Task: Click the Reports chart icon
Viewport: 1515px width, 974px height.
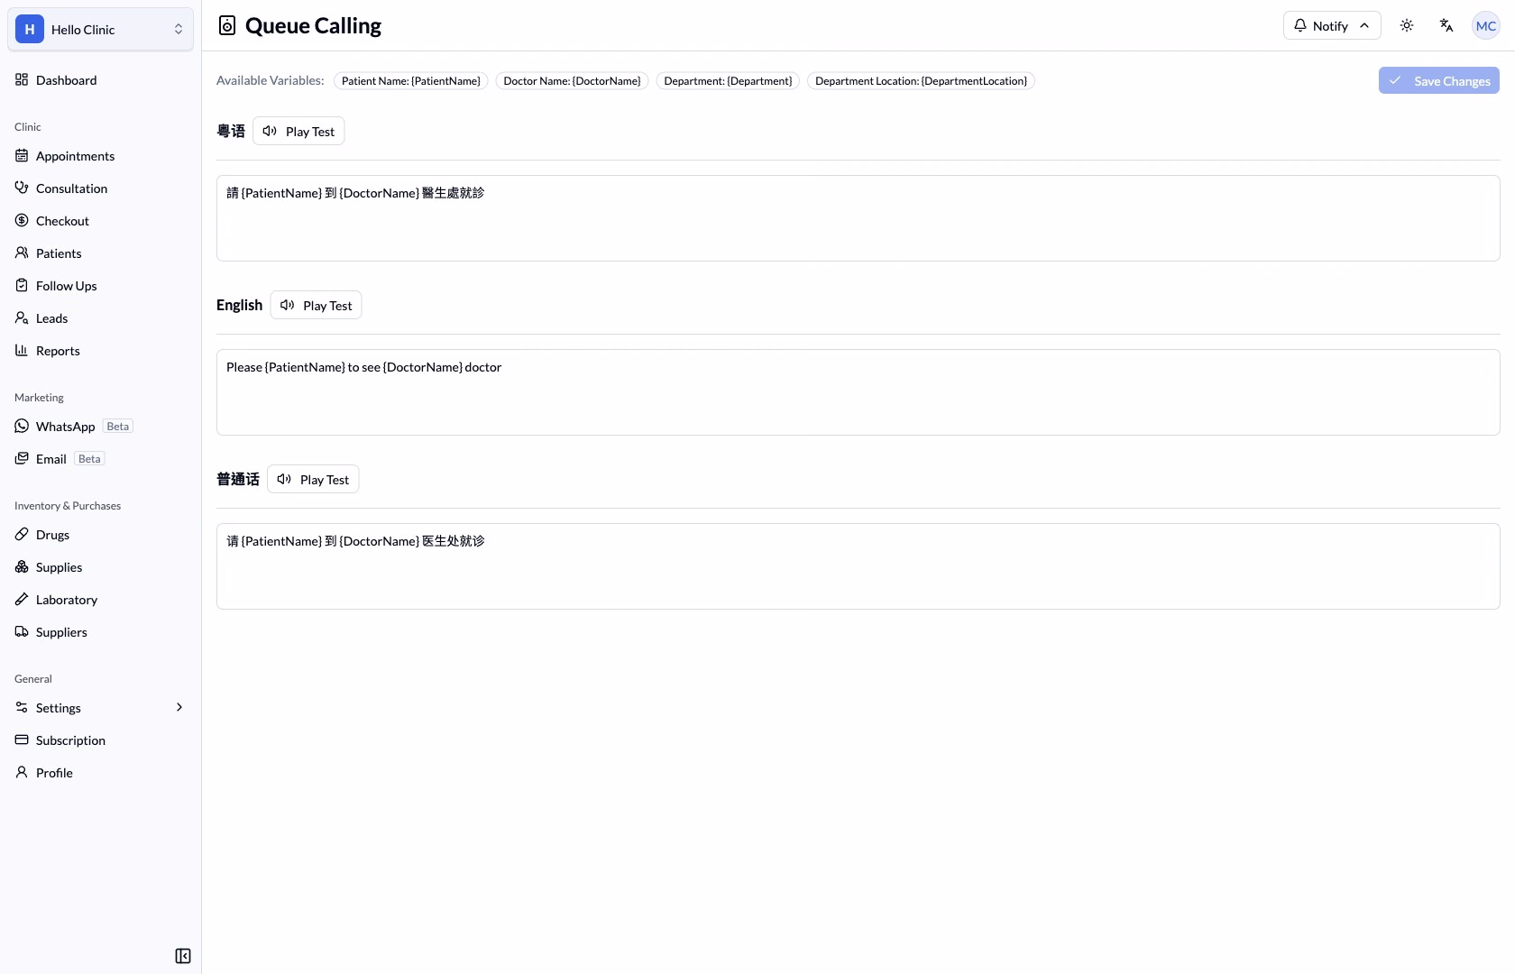Action: 22,350
